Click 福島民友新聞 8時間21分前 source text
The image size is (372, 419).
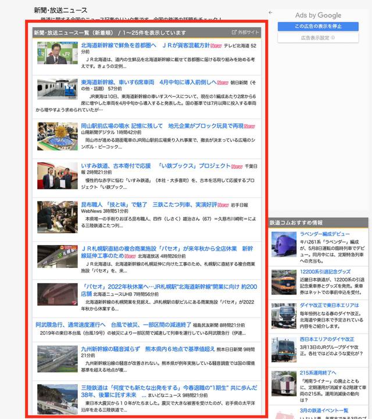(x=219, y=325)
